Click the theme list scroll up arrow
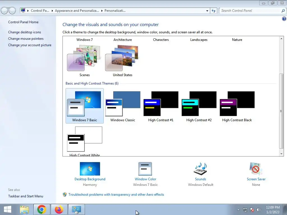 click(x=281, y=39)
